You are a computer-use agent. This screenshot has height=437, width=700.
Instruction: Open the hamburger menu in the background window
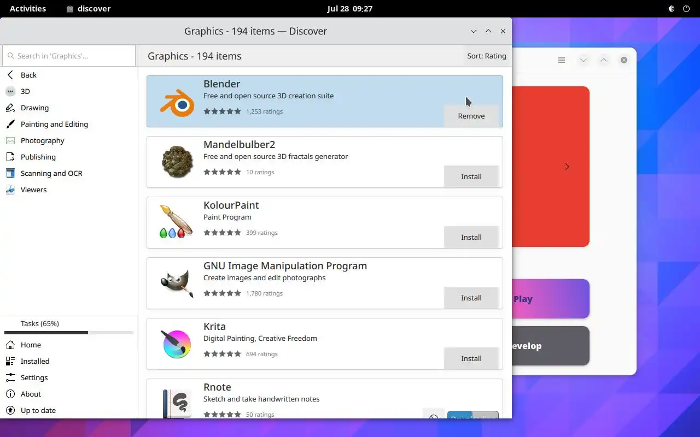(x=562, y=60)
